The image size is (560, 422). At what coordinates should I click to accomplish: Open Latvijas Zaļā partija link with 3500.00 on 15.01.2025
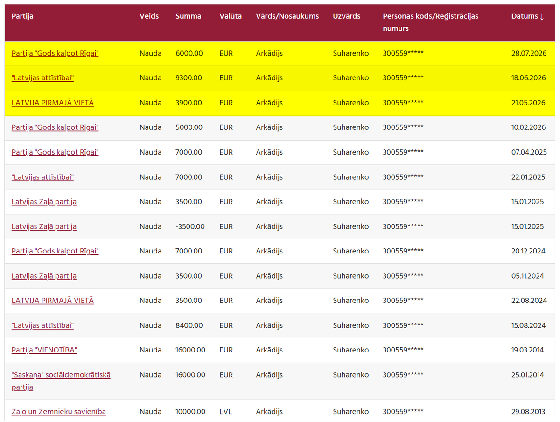44,202
